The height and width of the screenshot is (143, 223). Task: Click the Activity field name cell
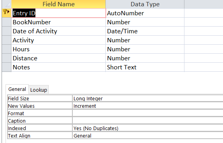pos(59,40)
